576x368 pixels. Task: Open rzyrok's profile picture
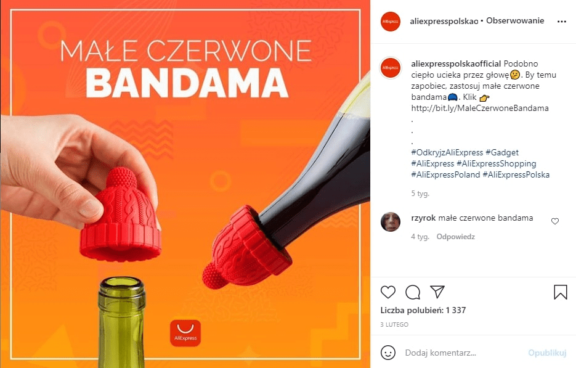coord(391,222)
